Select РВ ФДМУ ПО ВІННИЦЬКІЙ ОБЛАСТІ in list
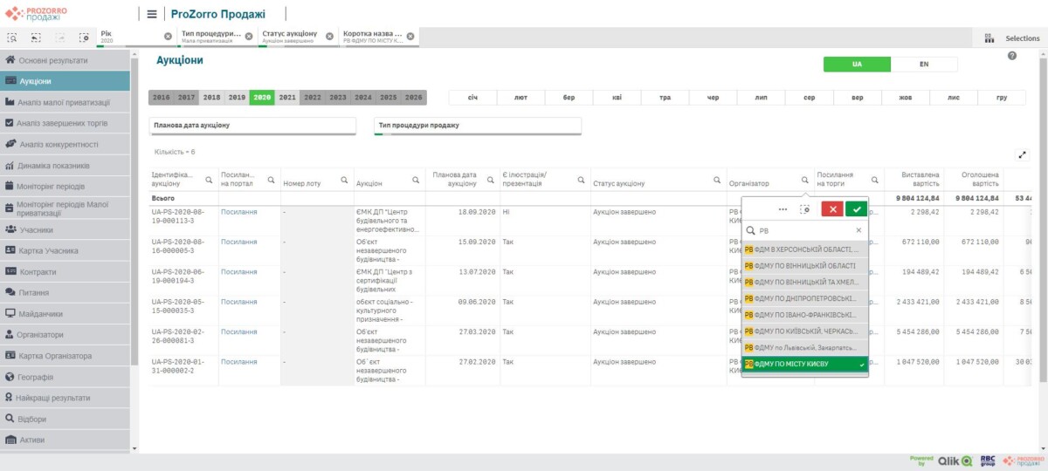The height and width of the screenshot is (471, 1048). coord(803,265)
